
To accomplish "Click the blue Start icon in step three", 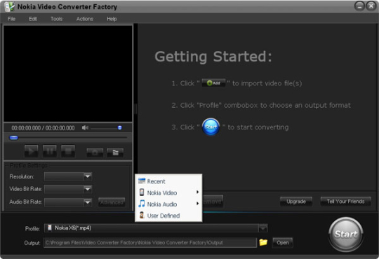I will [x=211, y=127].
